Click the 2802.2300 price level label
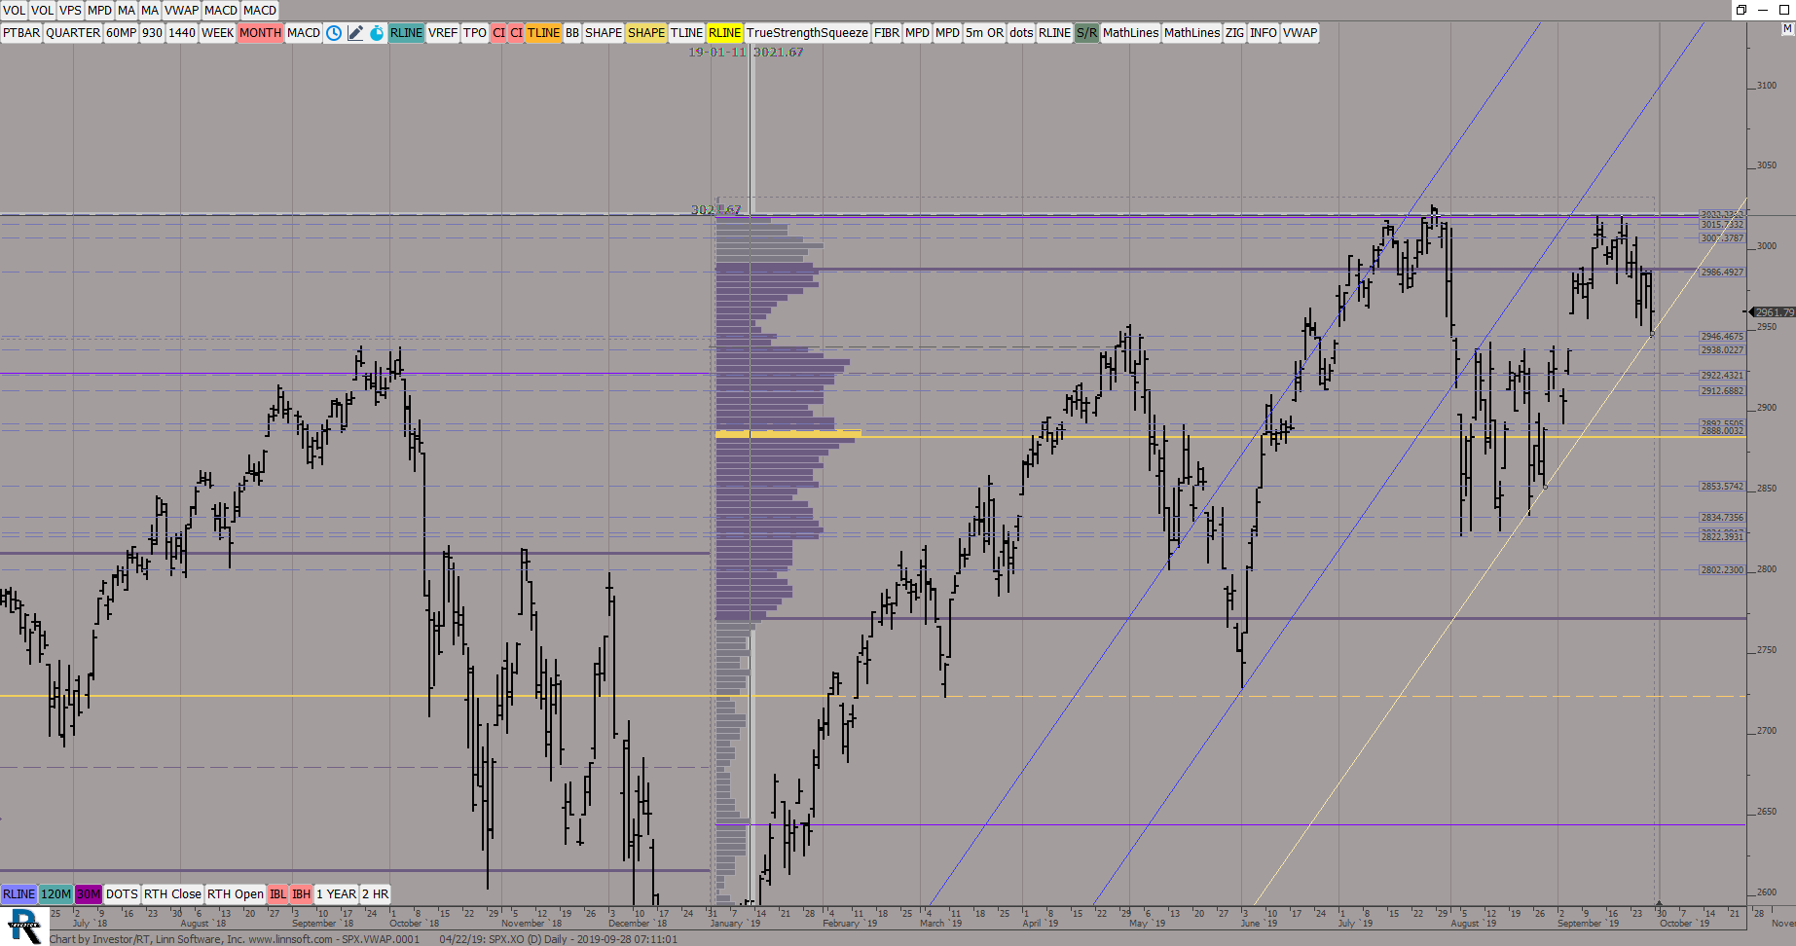The height and width of the screenshot is (946, 1796). click(x=1722, y=570)
